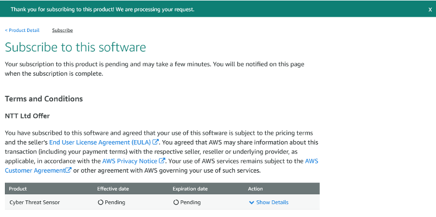
Task: Click the Effective date column header
Action: (x=113, y=189)
